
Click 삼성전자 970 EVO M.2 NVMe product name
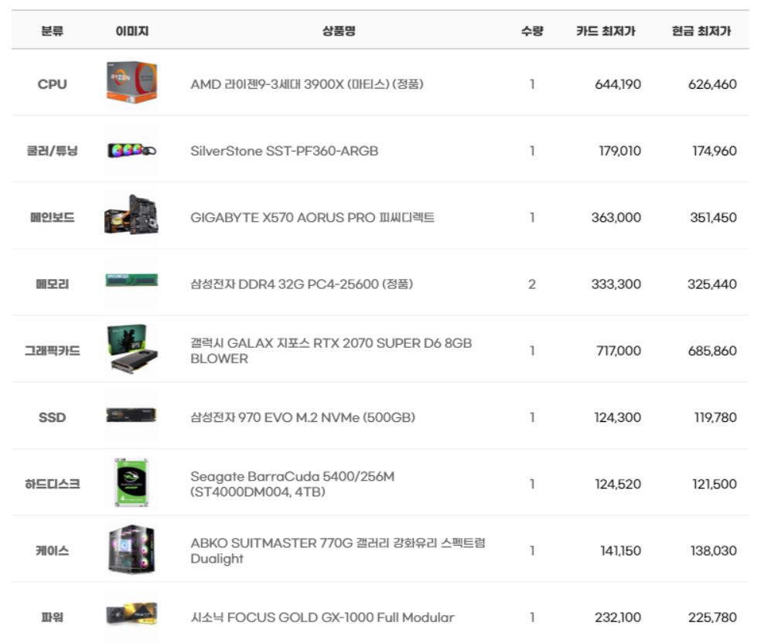point(303,417)
